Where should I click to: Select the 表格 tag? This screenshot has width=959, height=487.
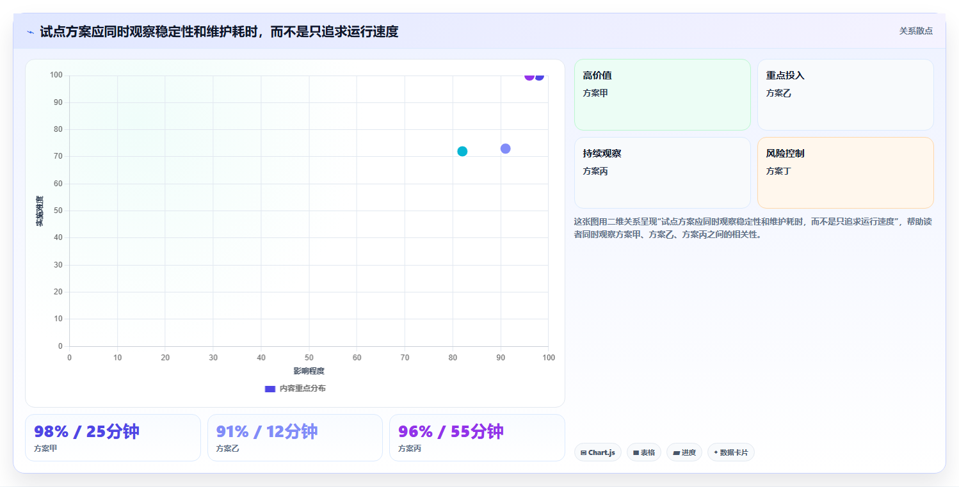coord(643,452)
